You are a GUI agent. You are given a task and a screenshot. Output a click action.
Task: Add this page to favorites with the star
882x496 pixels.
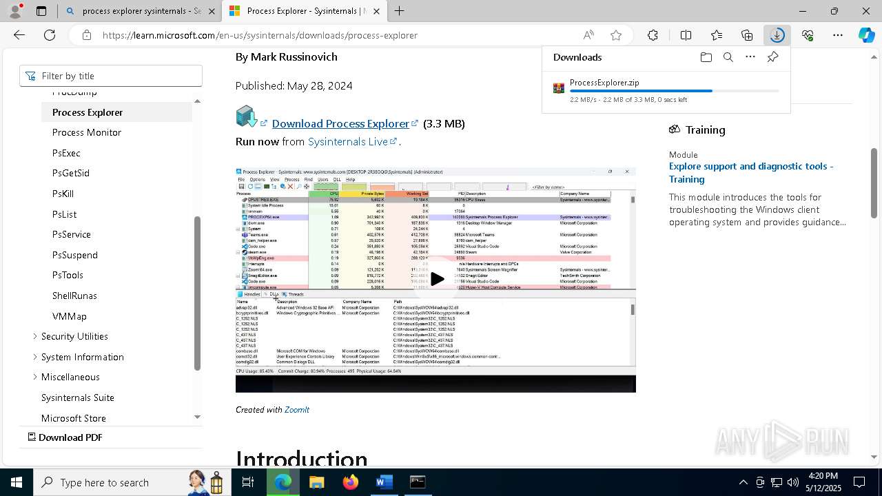[616, 35]
